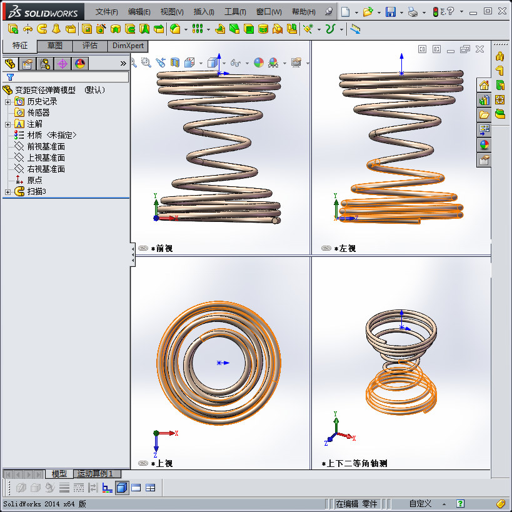
Task: Select 原点 in the feature tree
Action: click(34, 181)
